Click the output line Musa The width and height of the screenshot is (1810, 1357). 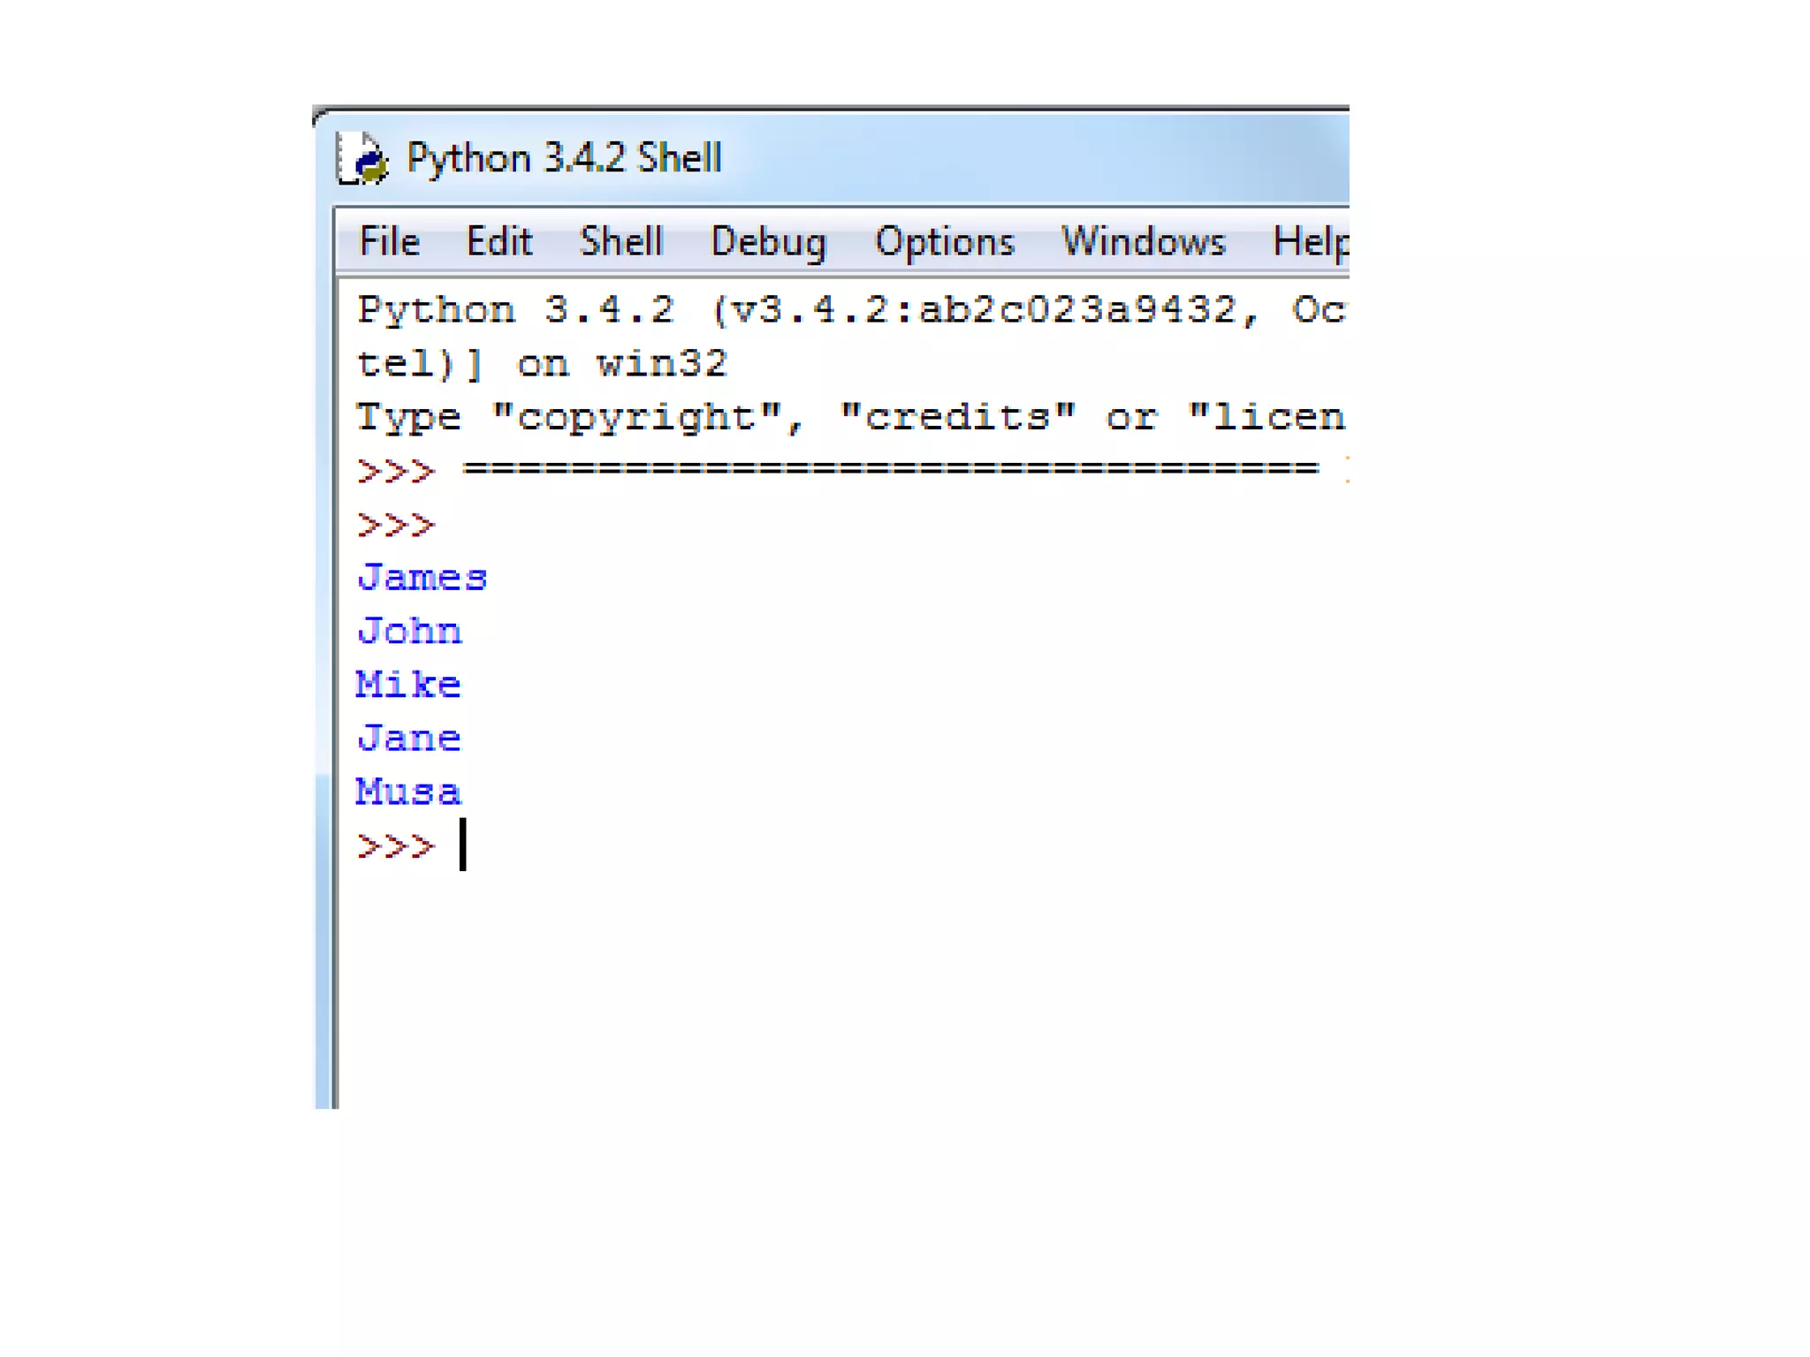[x=408, y=792]
